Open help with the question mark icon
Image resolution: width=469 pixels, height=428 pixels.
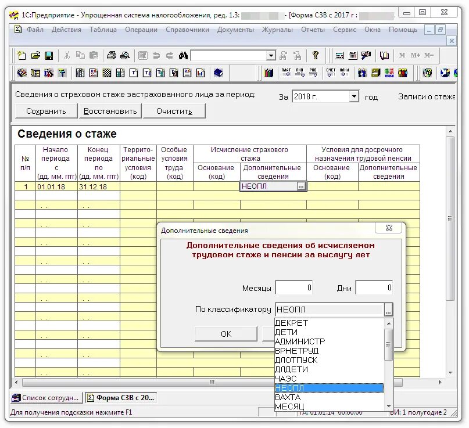tap(315, 56)
